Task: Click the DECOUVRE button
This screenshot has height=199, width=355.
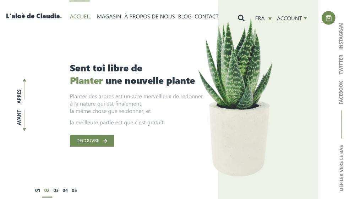Action: point(92,141)
